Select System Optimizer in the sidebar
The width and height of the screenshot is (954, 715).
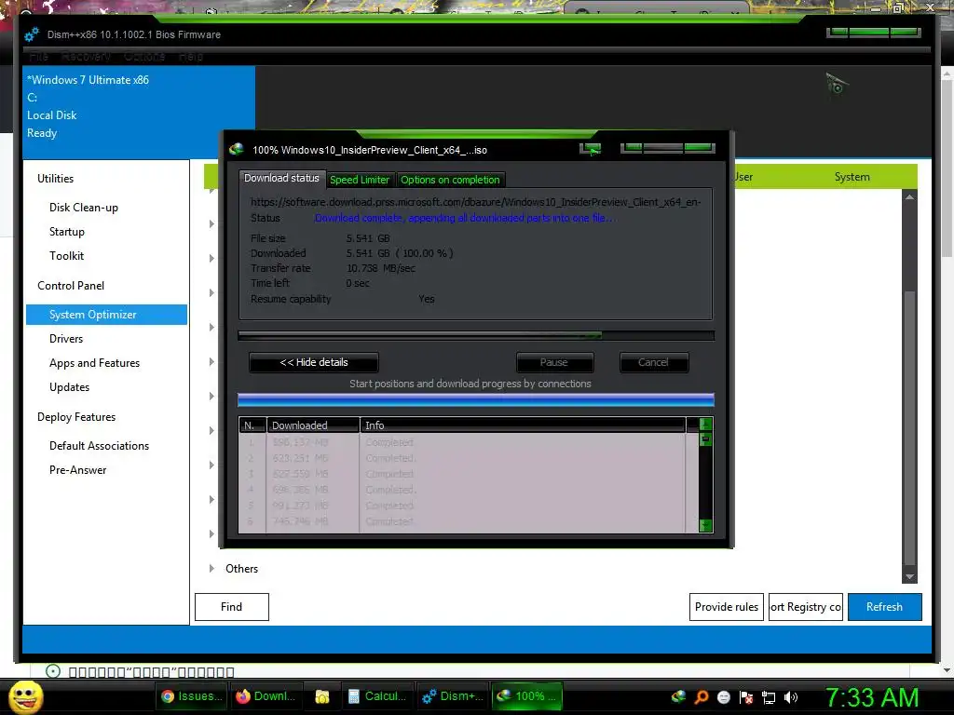click(106, 315)
